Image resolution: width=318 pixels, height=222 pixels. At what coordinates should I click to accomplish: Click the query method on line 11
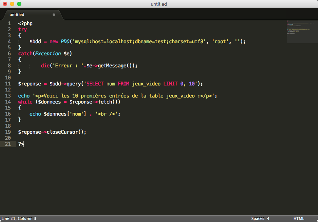click(74, 84)
